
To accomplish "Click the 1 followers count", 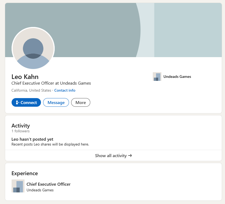I will pos(20,131).
